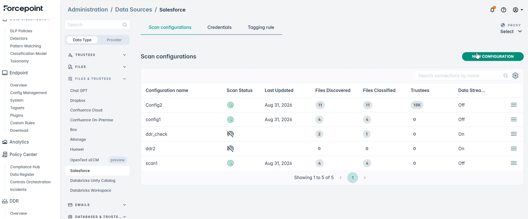Viewport: 528px width, 219px height.
Task: Open Config Management under Endpoint
Action: pyautogui.click(x=28, y=93)
